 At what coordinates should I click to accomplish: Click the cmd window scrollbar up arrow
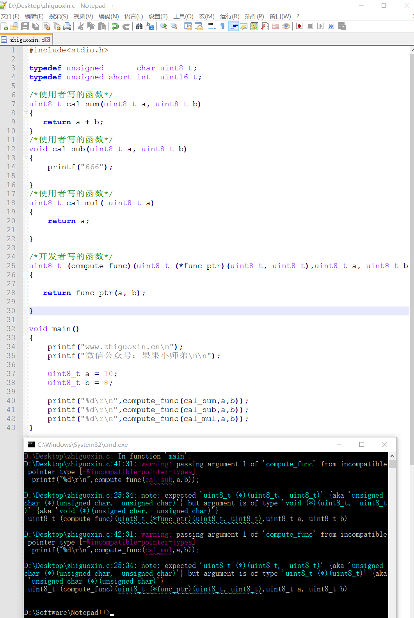coord(392,456)
